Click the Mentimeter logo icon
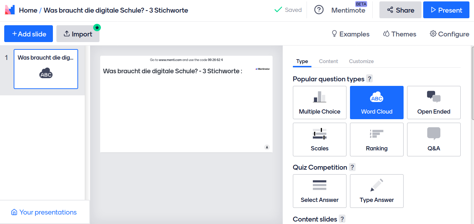 [x=10, y=10]
